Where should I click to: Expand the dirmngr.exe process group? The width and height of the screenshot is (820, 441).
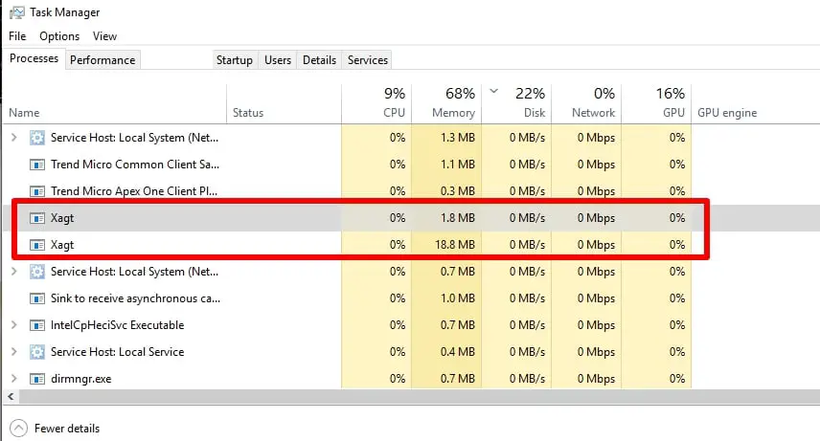click(14, 378)
